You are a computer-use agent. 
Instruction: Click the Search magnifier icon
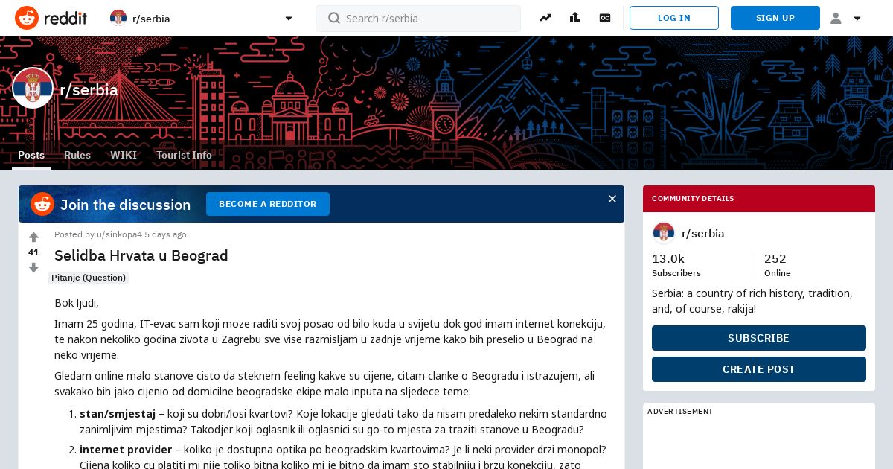pyautogui.click(x=334, y=18)
